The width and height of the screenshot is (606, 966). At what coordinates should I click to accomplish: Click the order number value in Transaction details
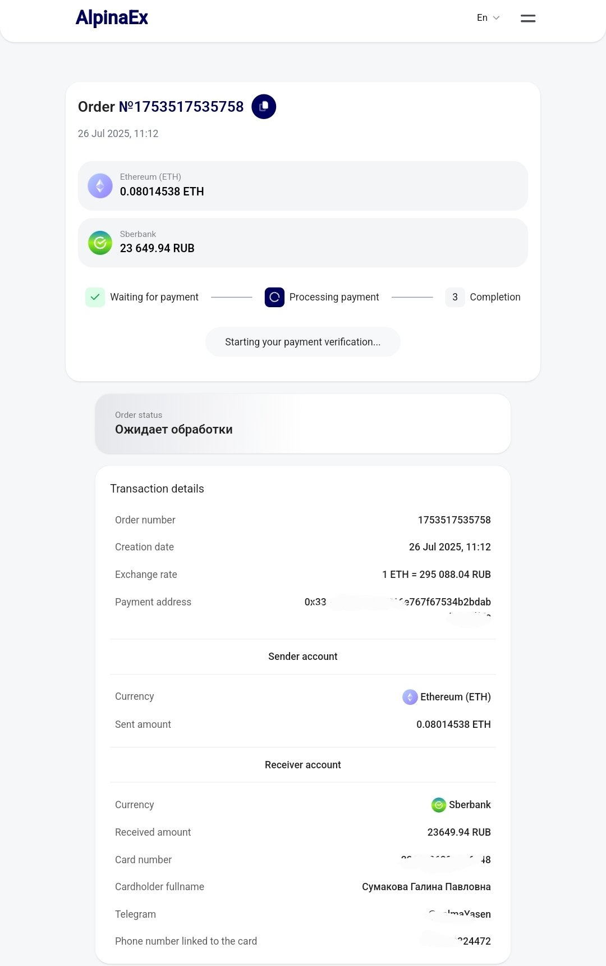[x=454, y=520]
